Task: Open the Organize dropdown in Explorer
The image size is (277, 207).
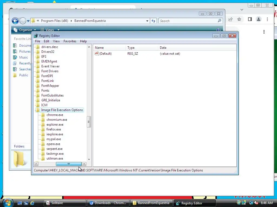Action: coord(25,30)
